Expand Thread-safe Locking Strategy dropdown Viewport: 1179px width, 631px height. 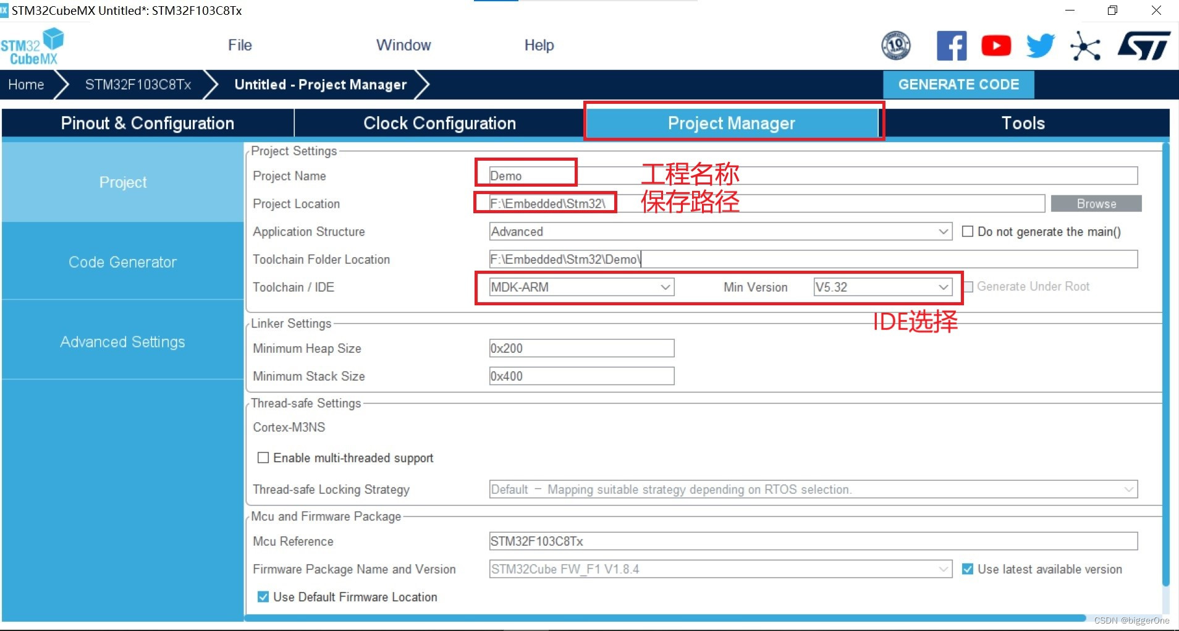pyautogui.click(x=813, y=489)
